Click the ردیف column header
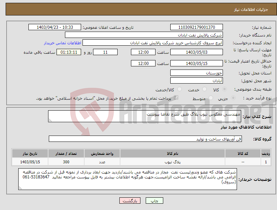The image size is (277, 210). [x=266, y=153]
